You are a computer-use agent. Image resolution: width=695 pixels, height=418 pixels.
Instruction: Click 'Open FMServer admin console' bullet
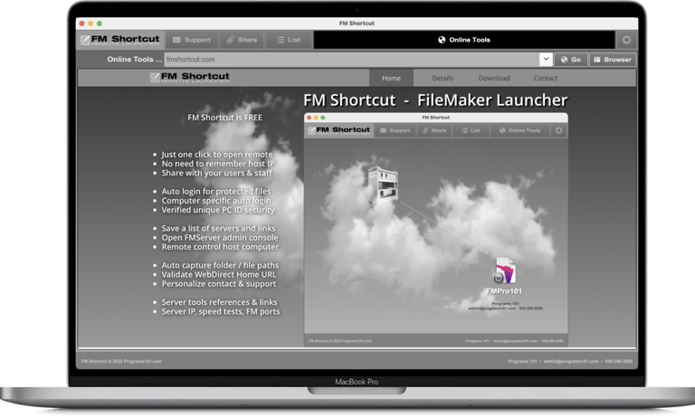(x=219, y=238)
